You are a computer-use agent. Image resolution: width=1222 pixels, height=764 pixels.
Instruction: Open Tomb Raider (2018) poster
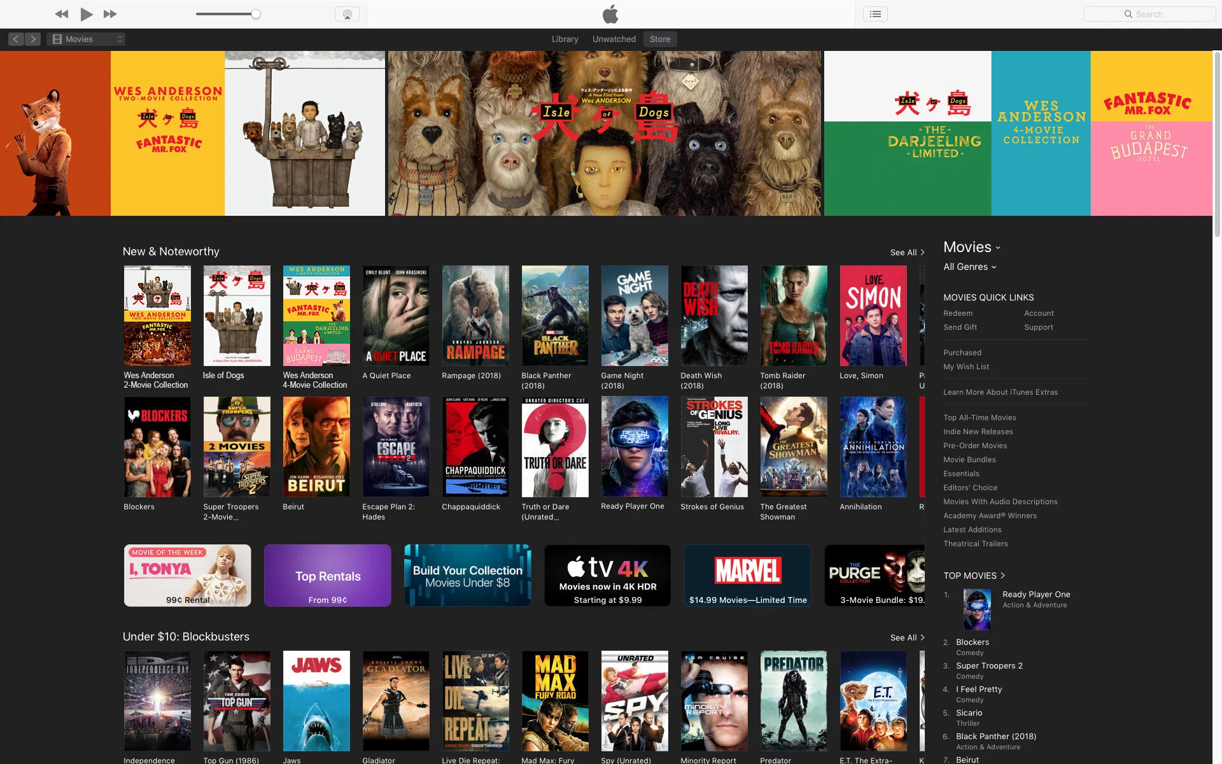(794, 316)
